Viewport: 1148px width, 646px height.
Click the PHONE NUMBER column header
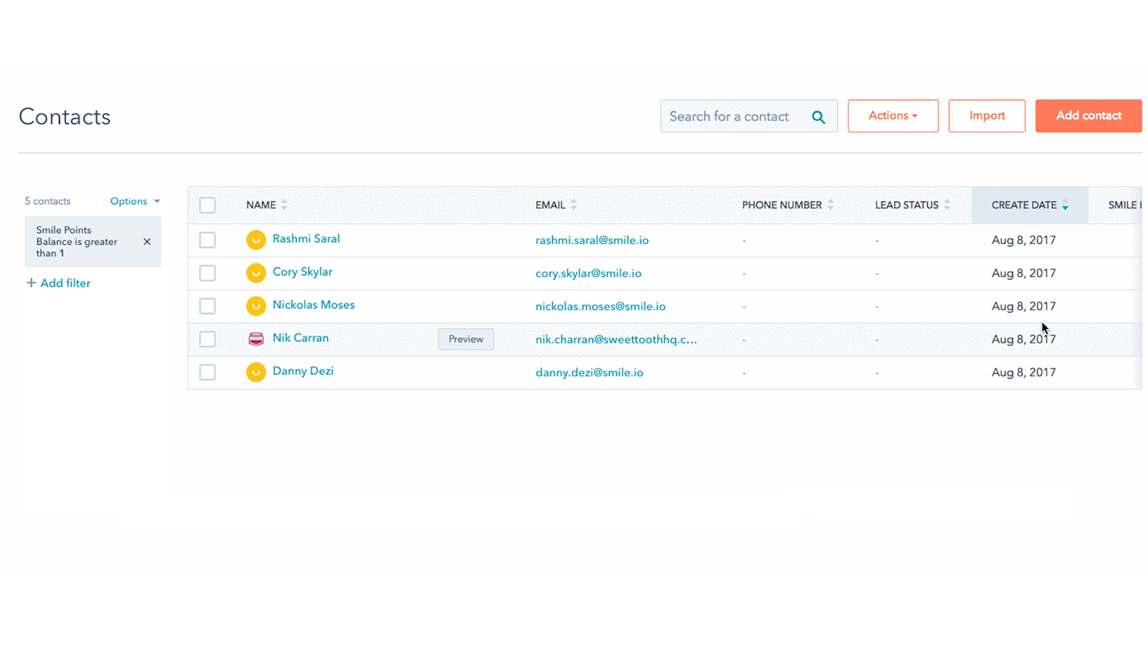pos(781,205)
